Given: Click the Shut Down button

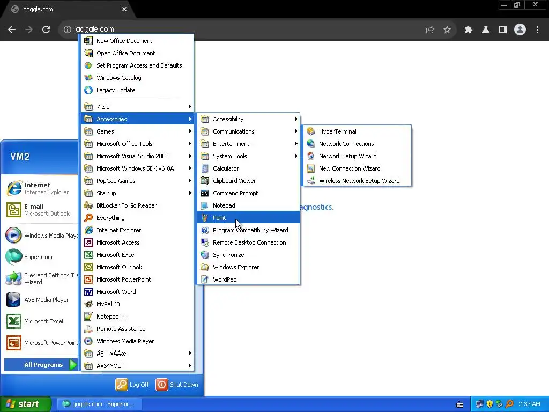Looking at the screenshot, I should coord(177,384).
